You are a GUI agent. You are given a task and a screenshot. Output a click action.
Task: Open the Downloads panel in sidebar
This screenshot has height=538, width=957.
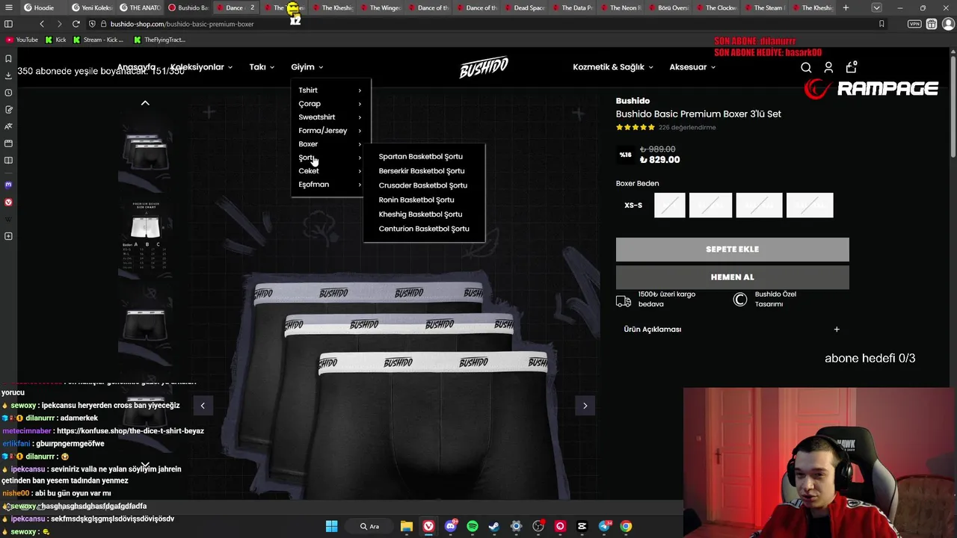tap(8, 75)
